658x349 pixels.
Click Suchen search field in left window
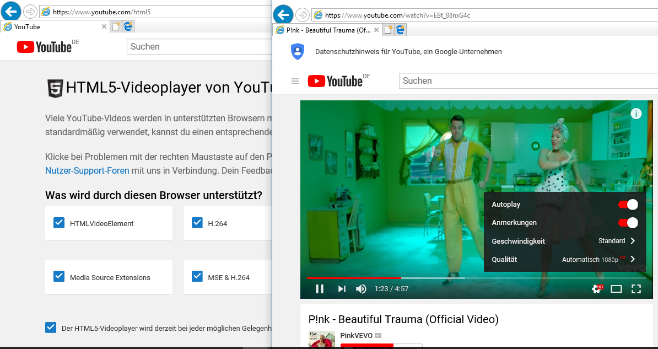(199, 47)
